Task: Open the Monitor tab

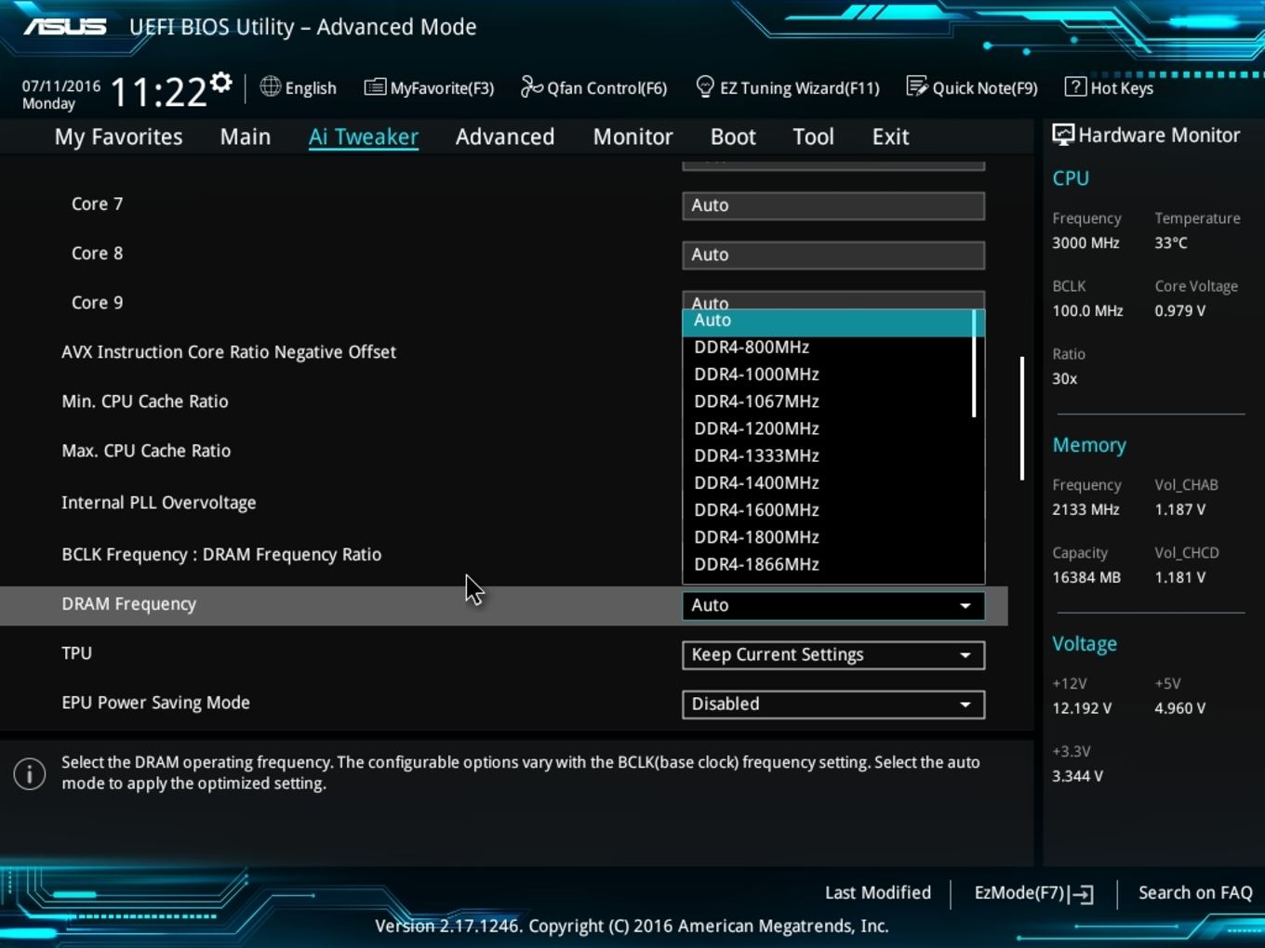Action: pos(632,137)
